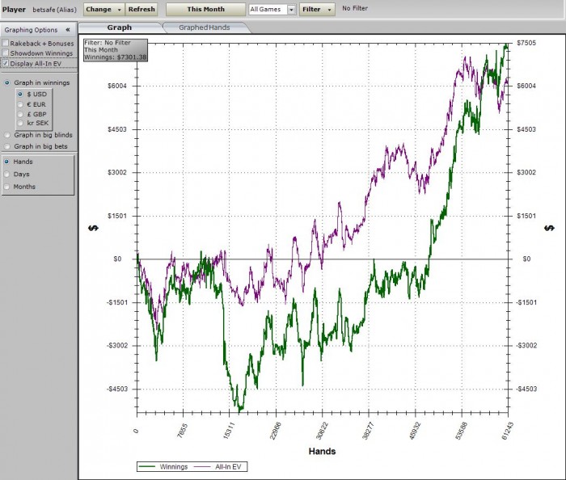Screen dimensions: 566x480
Task: Enable Showdown Winnings checkbox
Action: tap(6, 53)
